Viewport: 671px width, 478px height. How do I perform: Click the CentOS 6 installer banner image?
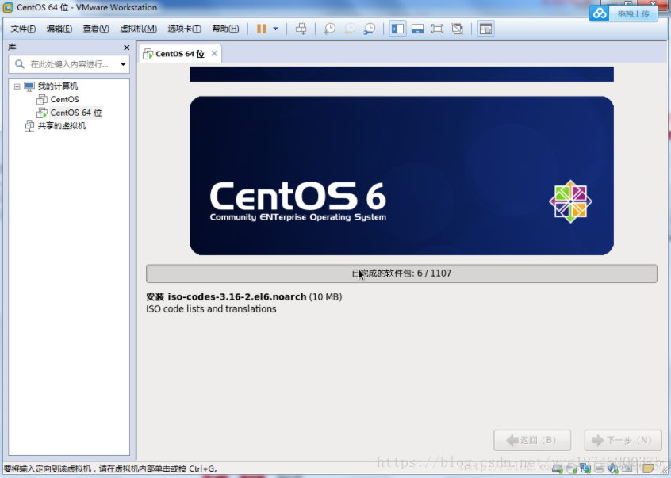click(401, 176)
